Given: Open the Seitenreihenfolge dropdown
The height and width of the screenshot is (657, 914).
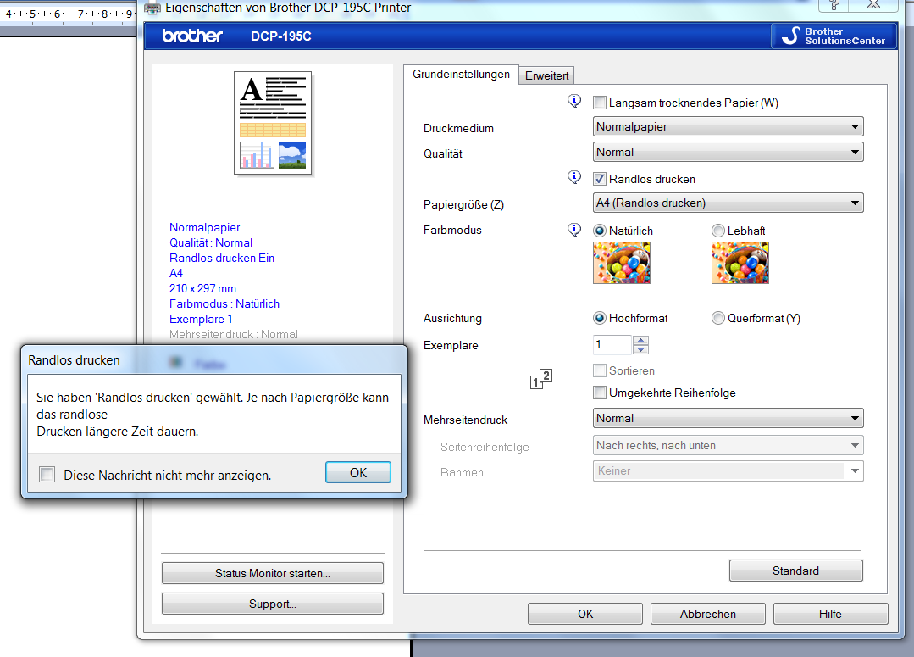Looking at the screenshot, I should pyautogui.click(x=728, y=445).
